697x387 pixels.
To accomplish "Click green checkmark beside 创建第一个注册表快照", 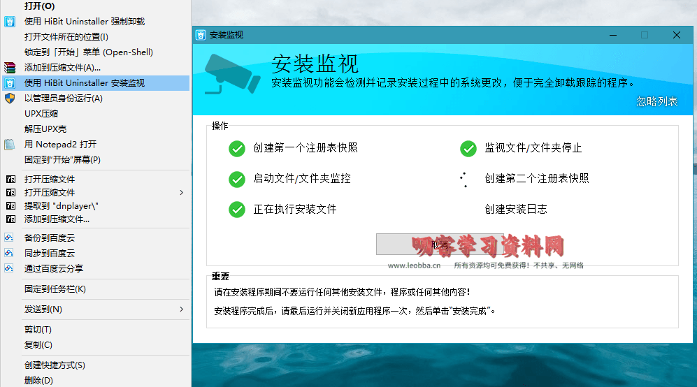I will click(x=237, y=148).
